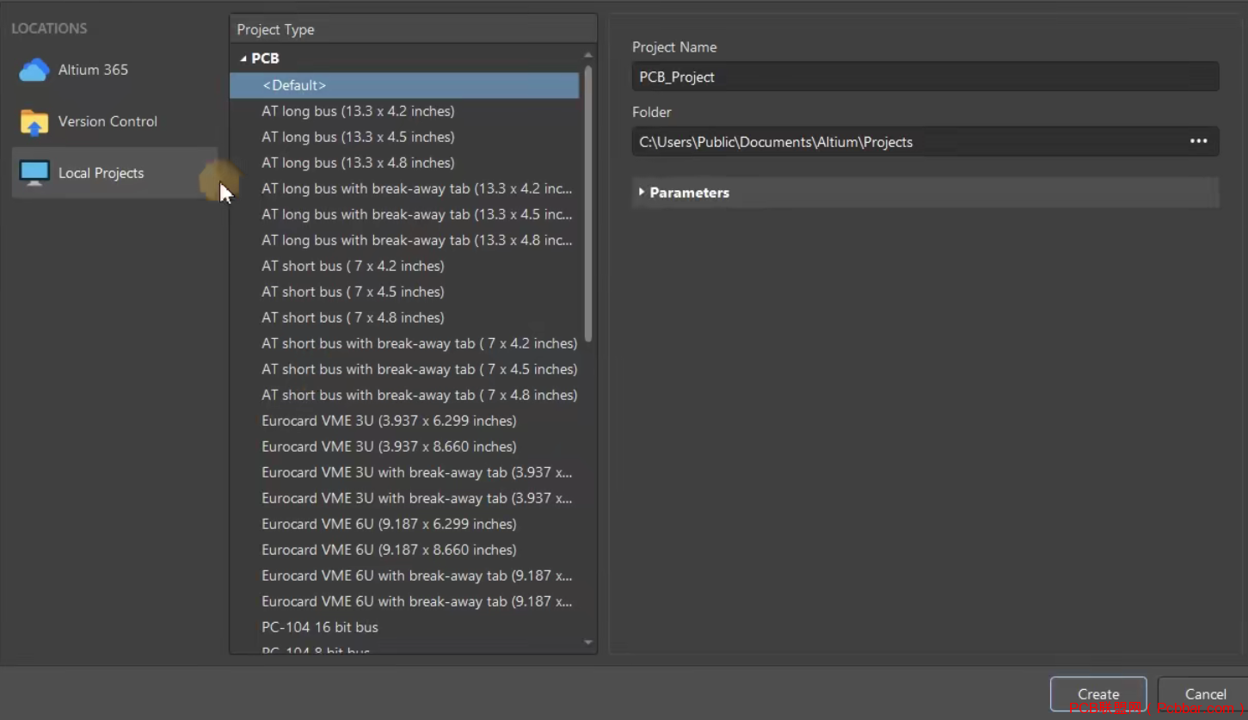This screenshot has width=1248, height=720.
Task: Click the Project Type column header
Action: tap(413, 29)
